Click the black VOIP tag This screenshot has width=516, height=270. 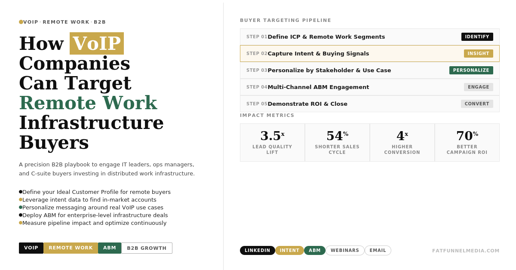click(31, 248)
